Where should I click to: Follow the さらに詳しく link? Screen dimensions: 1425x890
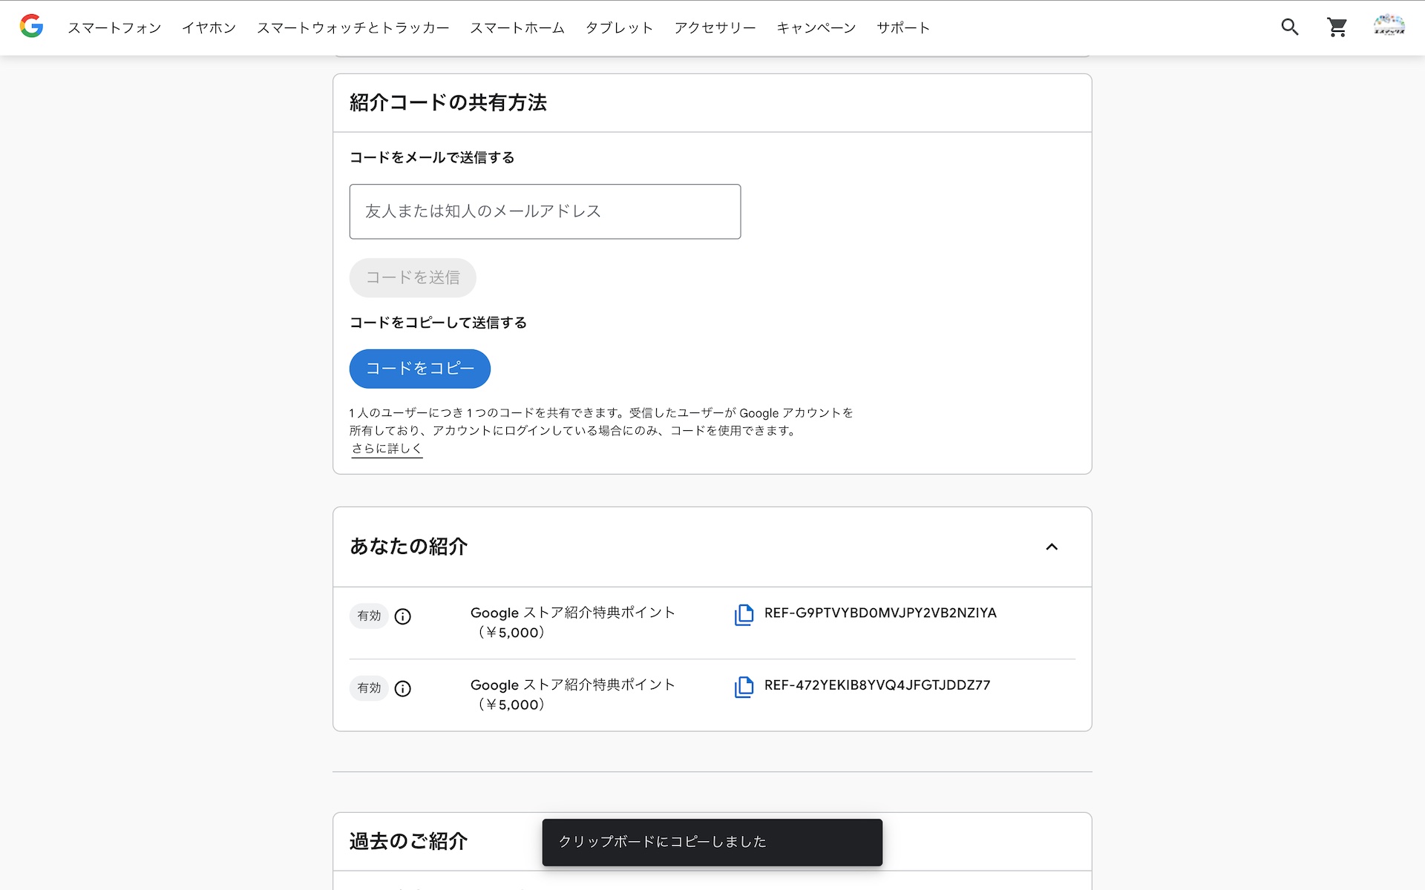click(387, 449)
